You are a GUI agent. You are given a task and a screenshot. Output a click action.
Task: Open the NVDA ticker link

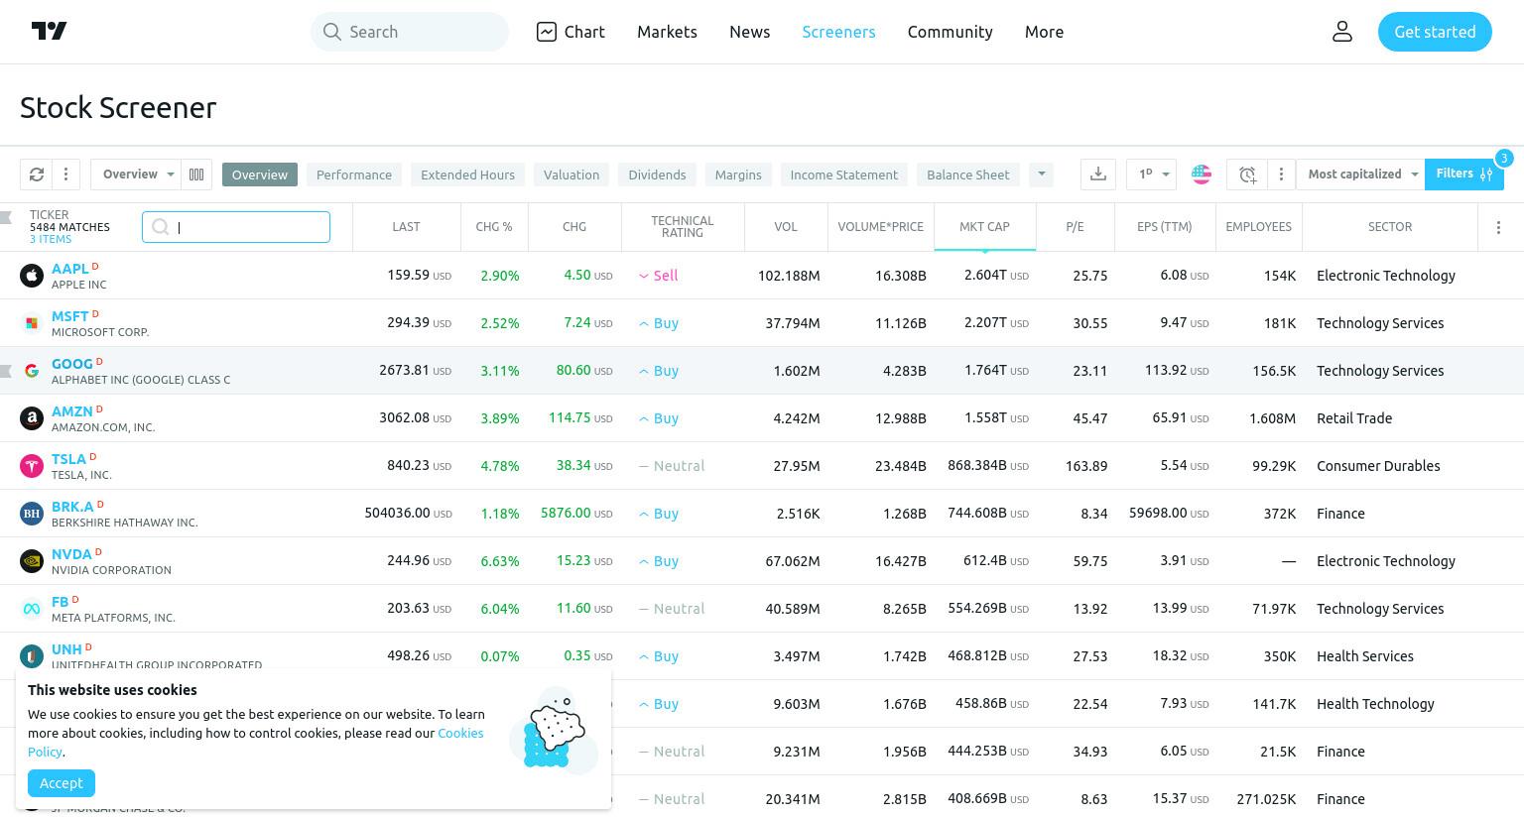71,554
